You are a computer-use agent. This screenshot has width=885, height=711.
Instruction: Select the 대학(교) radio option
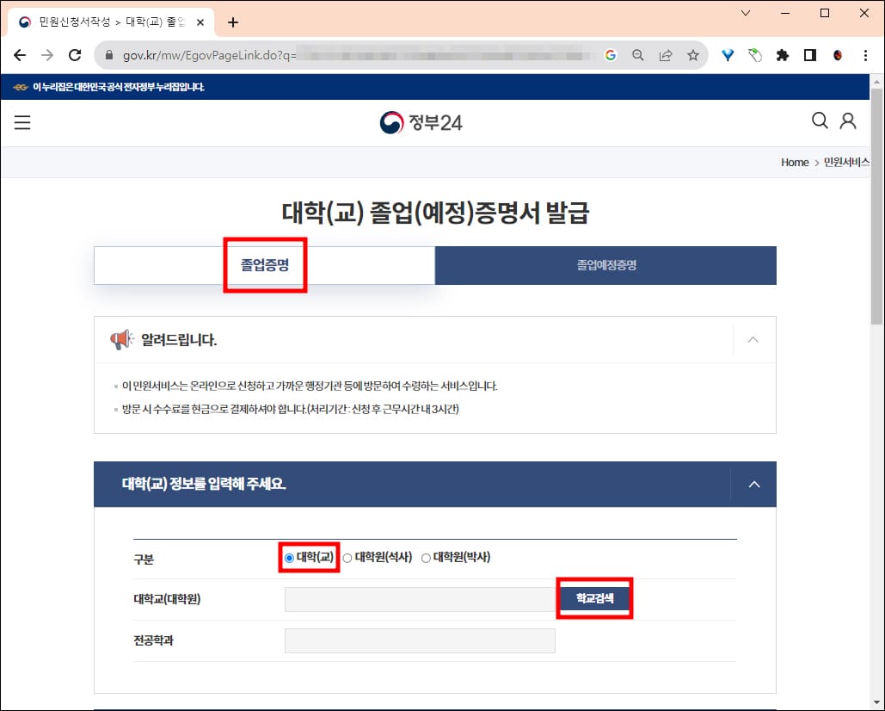click(287, 558)
